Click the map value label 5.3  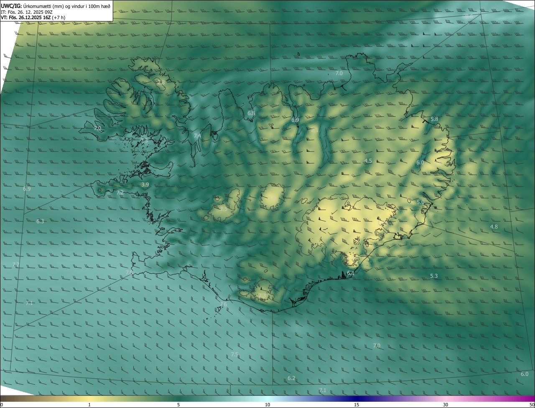[x=434, y=276]
